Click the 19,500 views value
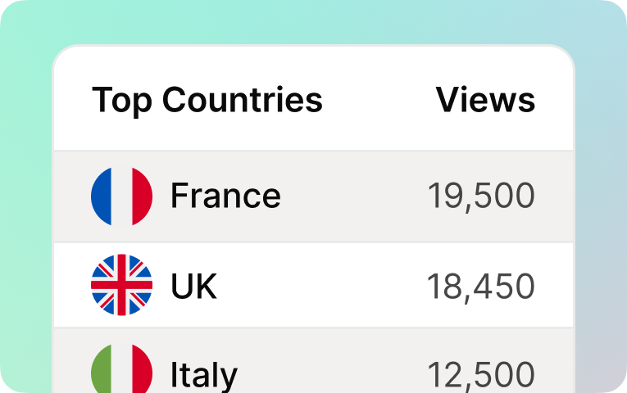 click(481, 196)
